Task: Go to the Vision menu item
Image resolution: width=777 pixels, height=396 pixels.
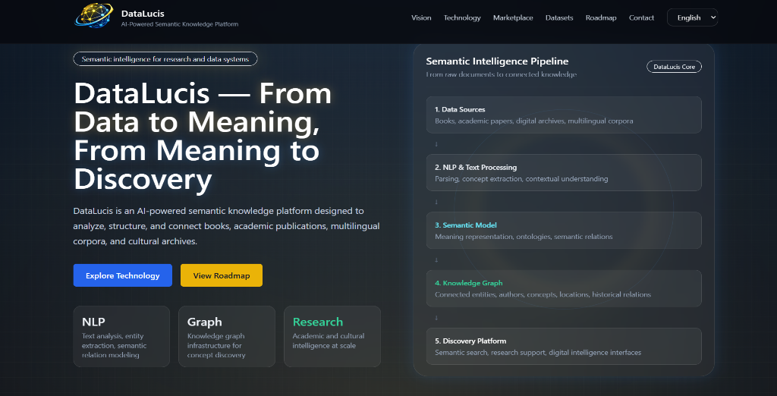Action: point(421,17)
